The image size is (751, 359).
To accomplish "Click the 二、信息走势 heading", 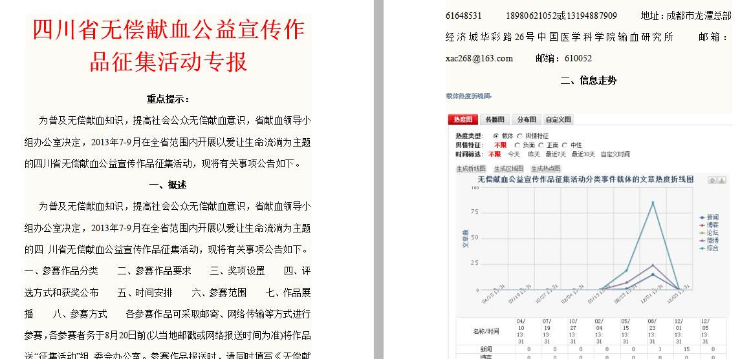I will (589, 80).
